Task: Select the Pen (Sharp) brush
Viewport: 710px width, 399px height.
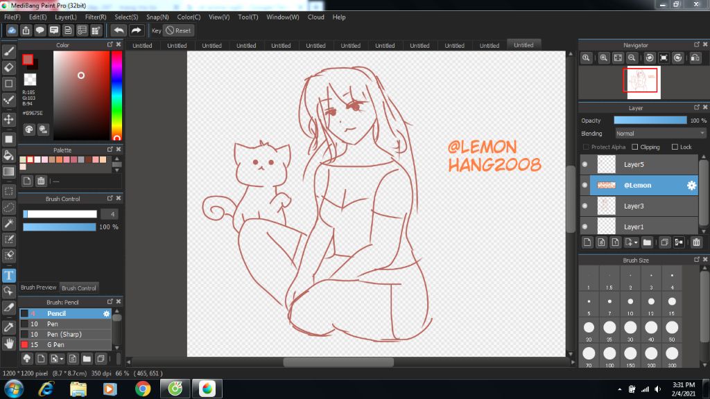Action: coord(65,335)
